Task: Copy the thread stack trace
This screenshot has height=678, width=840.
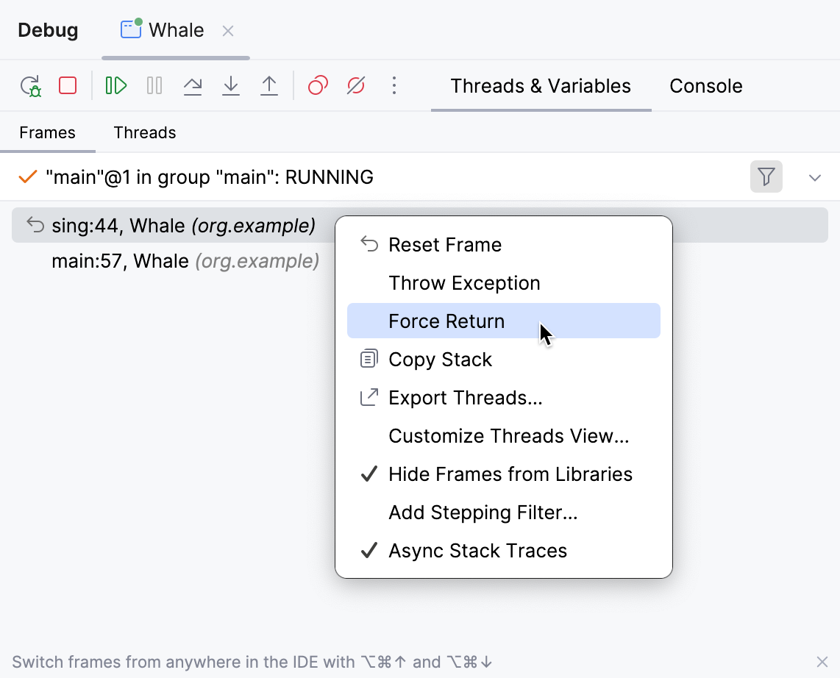Action: 440,359
